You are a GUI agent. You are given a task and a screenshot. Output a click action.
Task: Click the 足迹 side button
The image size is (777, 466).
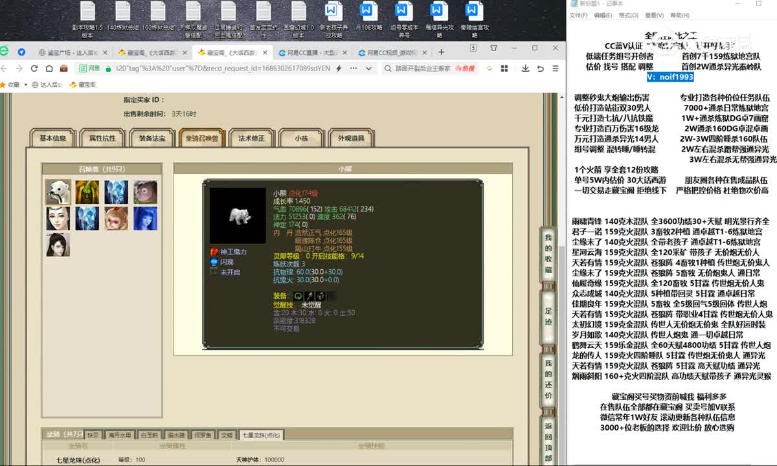(548, 318)
